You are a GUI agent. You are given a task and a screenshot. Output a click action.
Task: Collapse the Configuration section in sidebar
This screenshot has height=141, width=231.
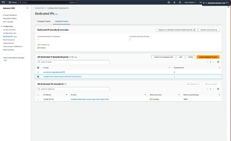(x=1, y=26)
